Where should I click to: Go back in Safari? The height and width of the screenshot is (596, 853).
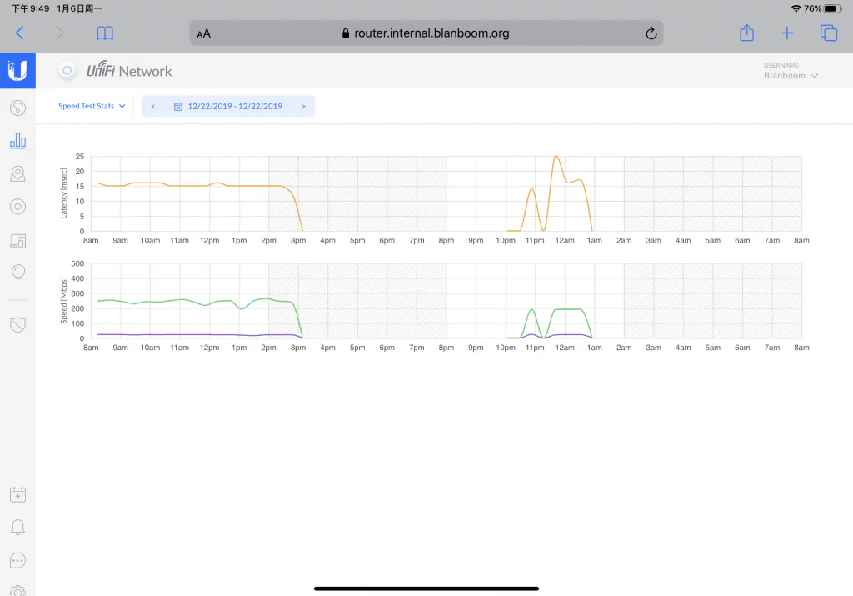click(x=20, y=33)
